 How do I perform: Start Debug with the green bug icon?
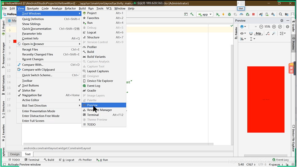[229, 14]
